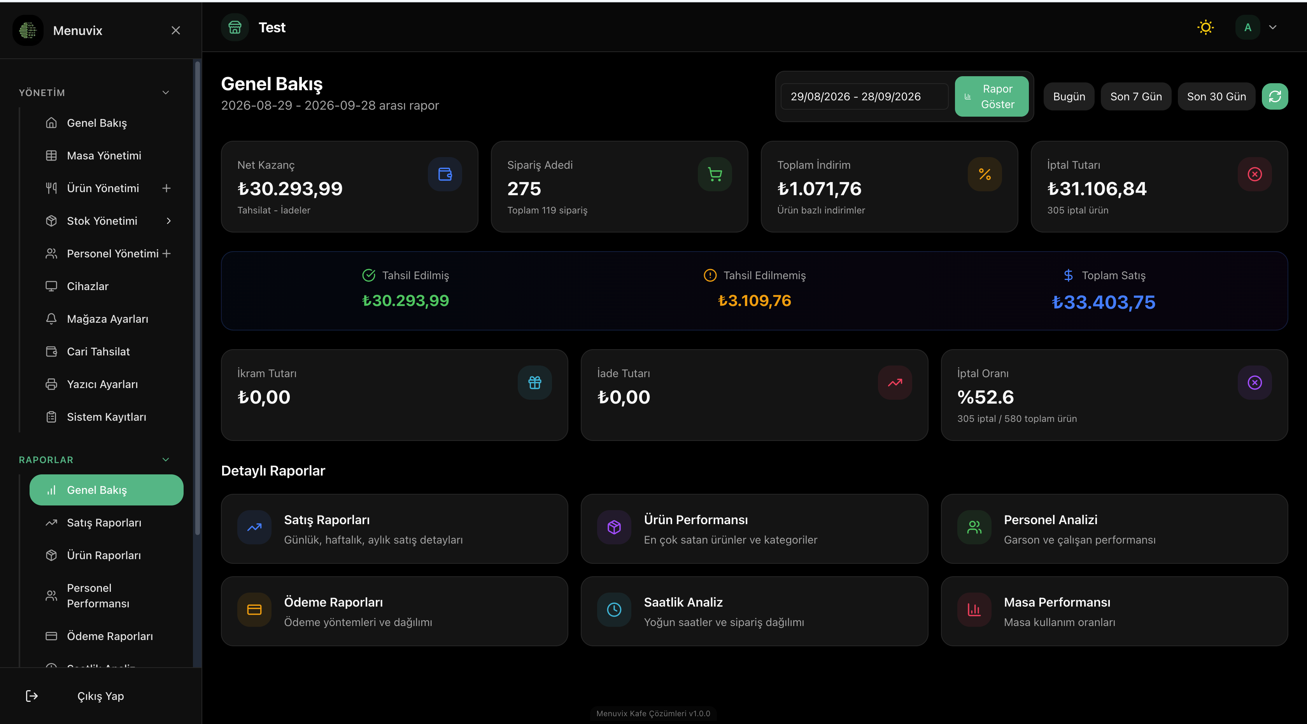Open Sistem Kayıtları in the sidebar
Viewport: 1307px width, 724px height.
click(x=107, y=417)
